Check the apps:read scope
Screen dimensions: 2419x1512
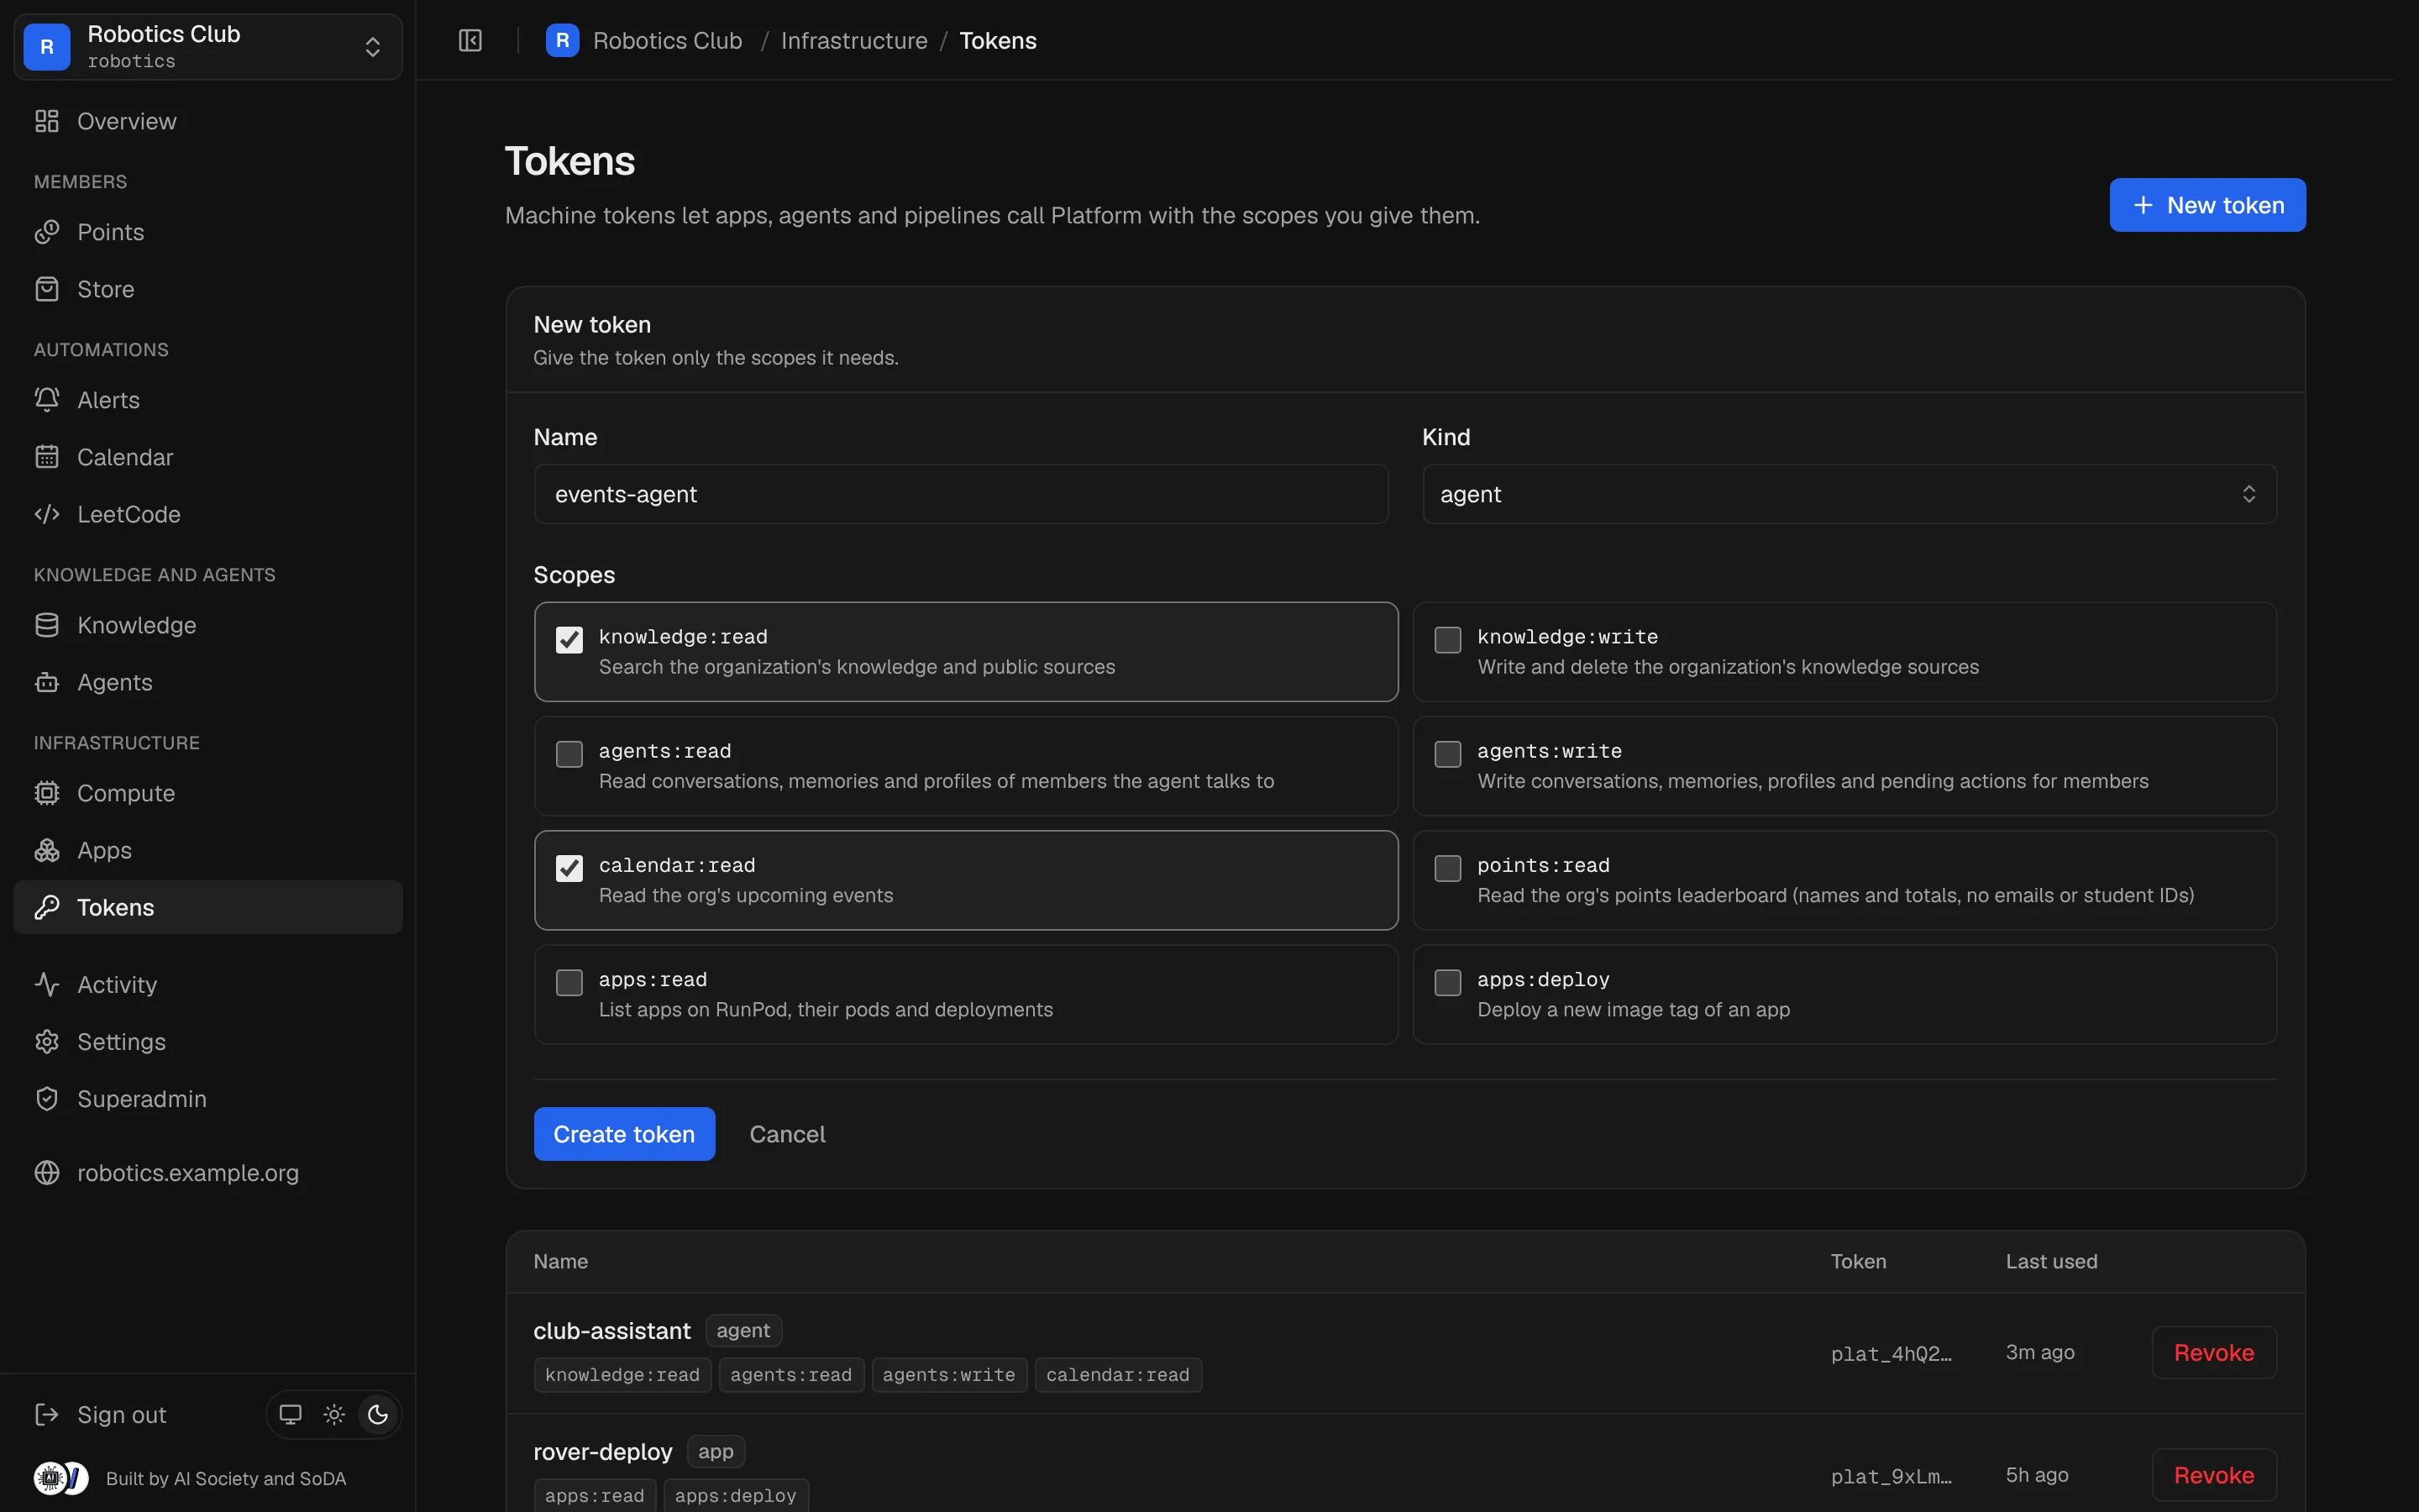tap(569, 982)
